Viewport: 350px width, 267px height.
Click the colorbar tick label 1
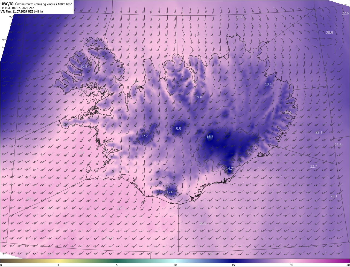tap(59, 265)
